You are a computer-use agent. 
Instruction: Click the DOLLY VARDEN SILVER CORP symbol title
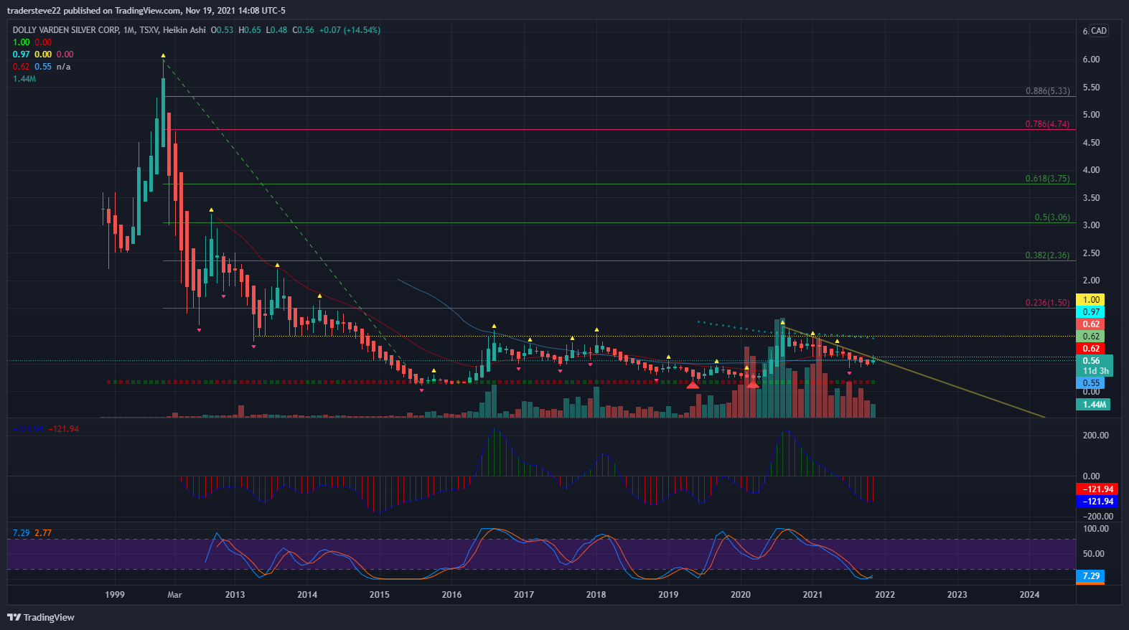pyautogui.click(x=66, y=30)
